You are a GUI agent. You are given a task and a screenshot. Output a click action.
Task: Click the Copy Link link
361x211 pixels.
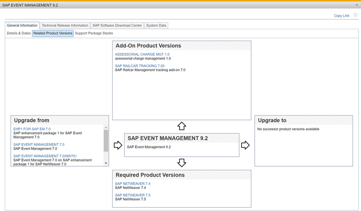[x=342, y=16]
